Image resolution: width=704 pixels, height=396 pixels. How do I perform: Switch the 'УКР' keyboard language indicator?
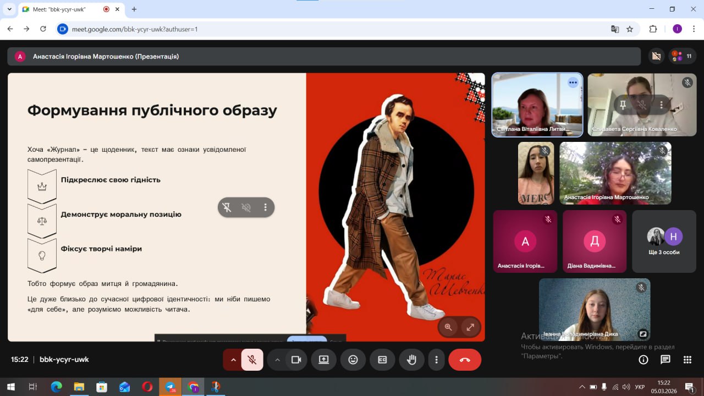(x=640, y=387)
